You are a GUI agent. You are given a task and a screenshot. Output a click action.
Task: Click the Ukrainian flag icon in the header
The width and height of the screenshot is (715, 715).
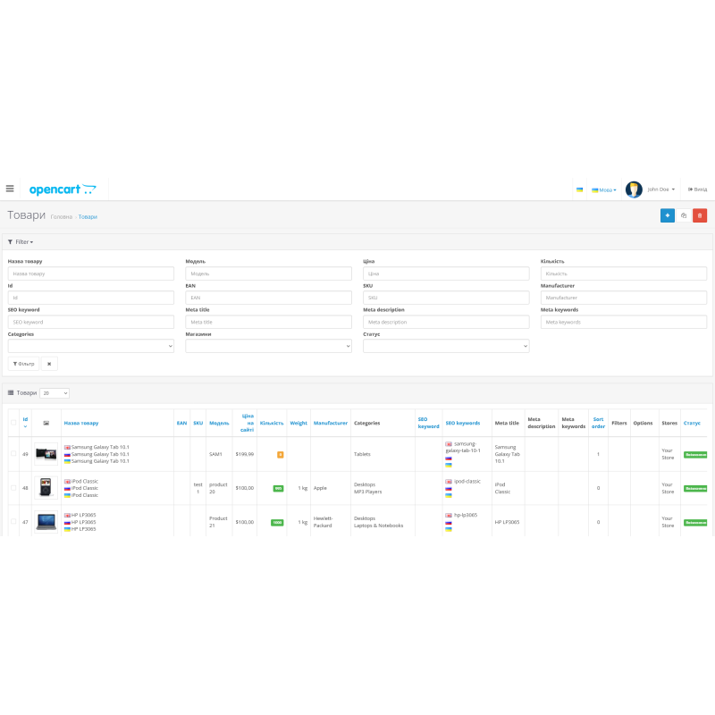pos(578,189)
